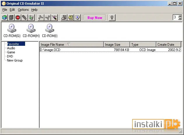Click the Buy Now button
The height and width of the screenshot is (135, 184).
click(x=95, y=18)
